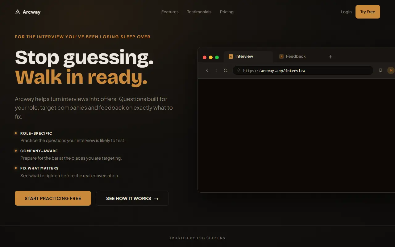Click the M profile avatar icon
The height and width of the screenshot is (247, 395).
pyautogui.click(x=391, y=70)
